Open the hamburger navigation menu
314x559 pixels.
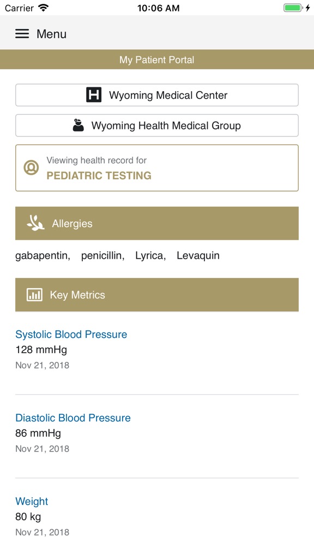point(22,33)
